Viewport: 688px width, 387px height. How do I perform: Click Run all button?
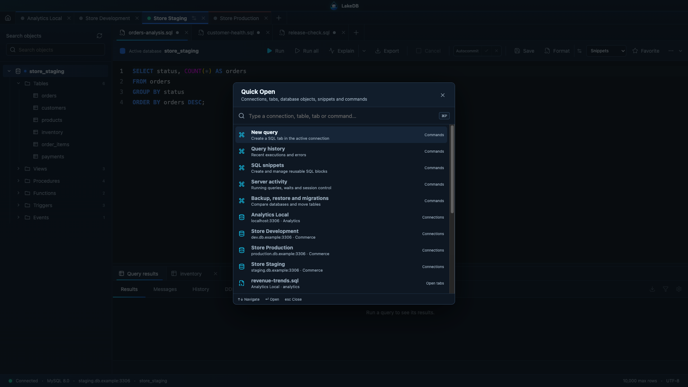(x=307, y=51)
